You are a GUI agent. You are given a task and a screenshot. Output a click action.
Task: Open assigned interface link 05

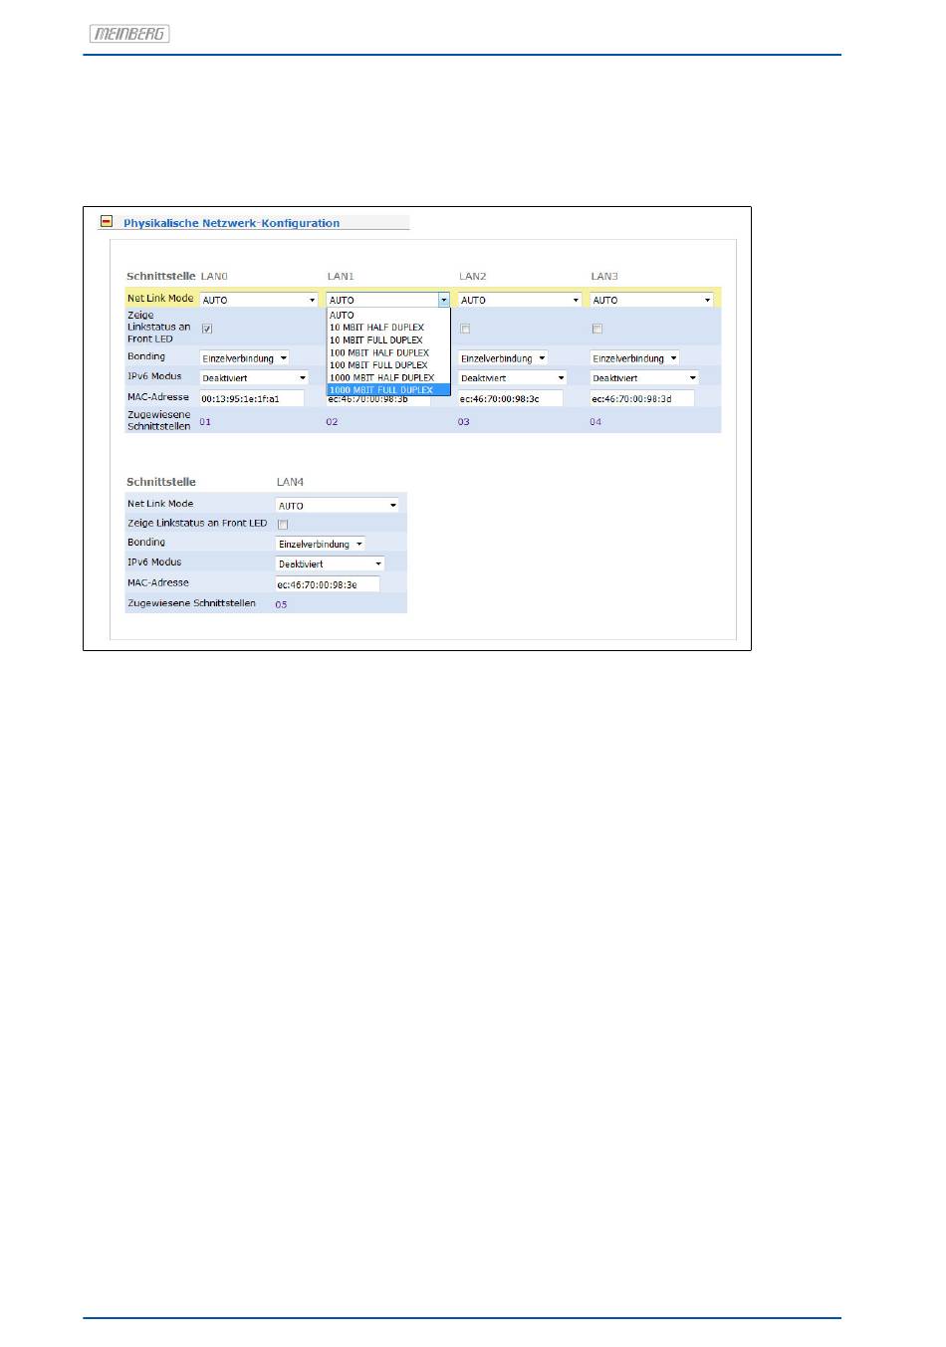(281, 604)
